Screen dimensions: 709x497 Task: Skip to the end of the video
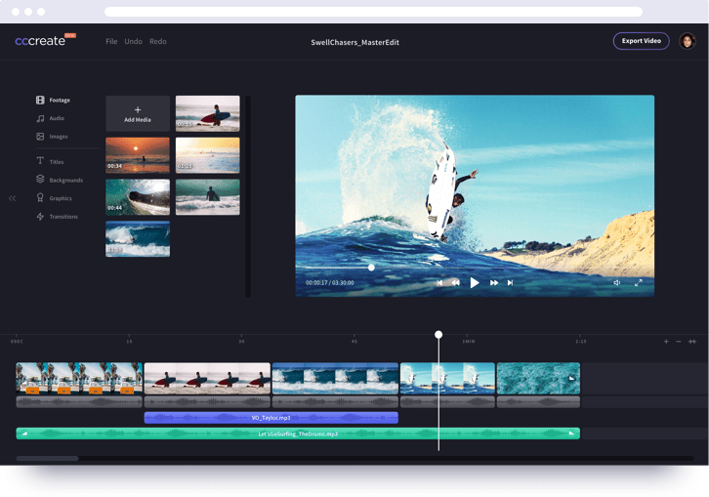tap(510, 283)
